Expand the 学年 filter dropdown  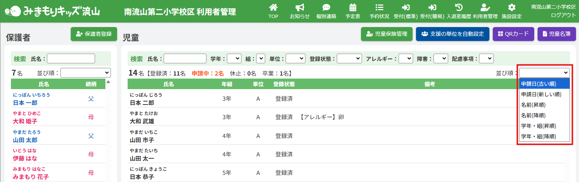(x=234, y=59)
